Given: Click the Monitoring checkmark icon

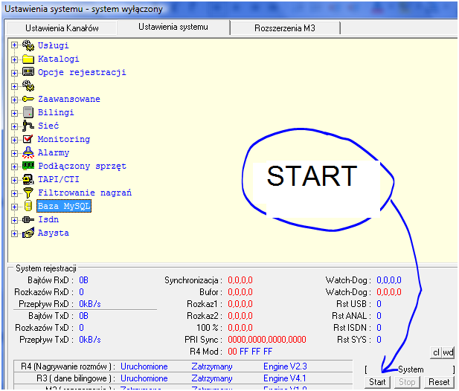Looking at the screenshot, I should tap(28, 139).
